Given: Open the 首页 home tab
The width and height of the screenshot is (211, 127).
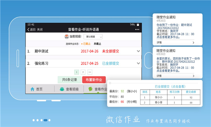Looking at the screenshot, I should (x=40, y=89).
